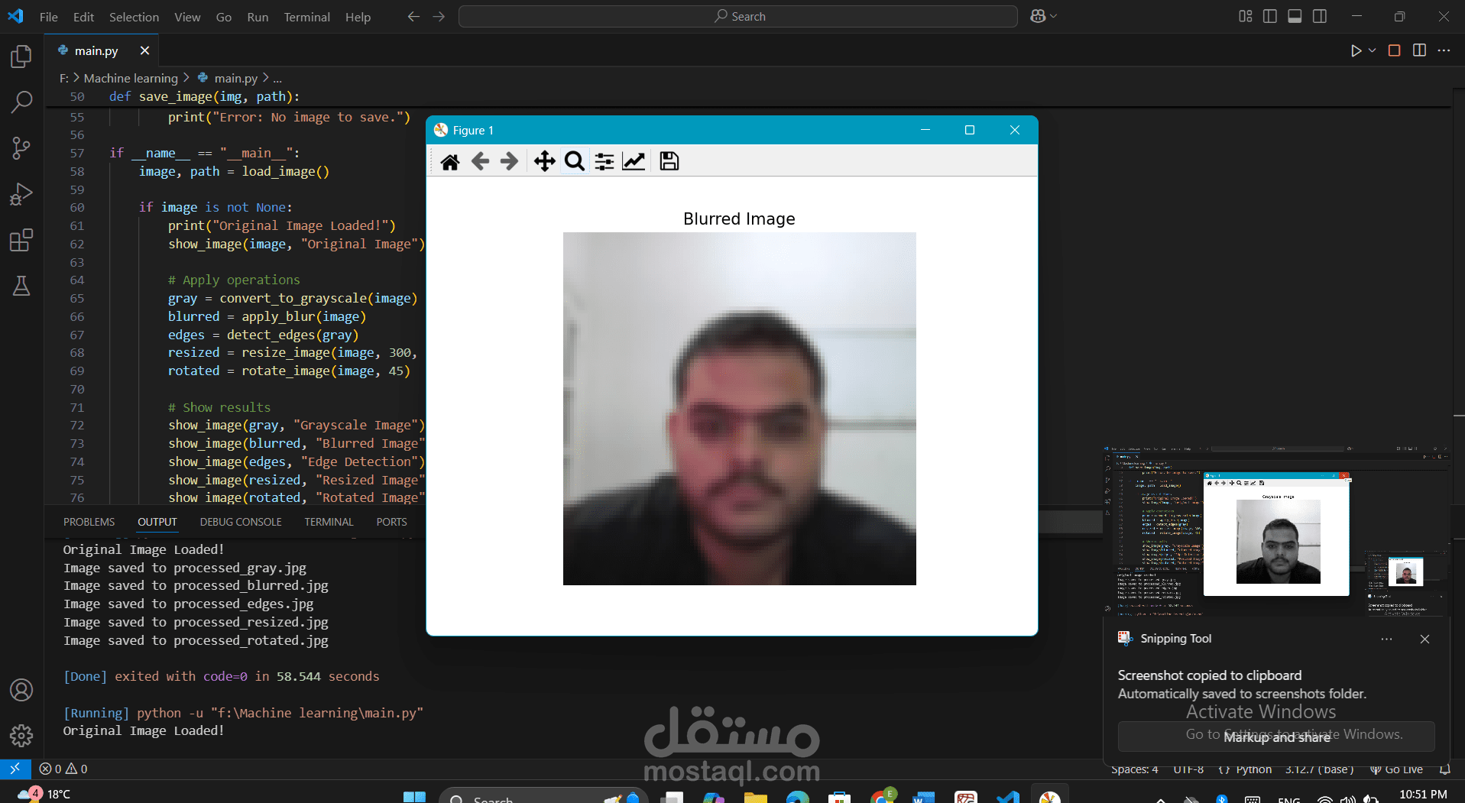Open the Machine learning breadcrumb dropdown
Screen dimensions: 1465x803
click(x=129, y=78)
